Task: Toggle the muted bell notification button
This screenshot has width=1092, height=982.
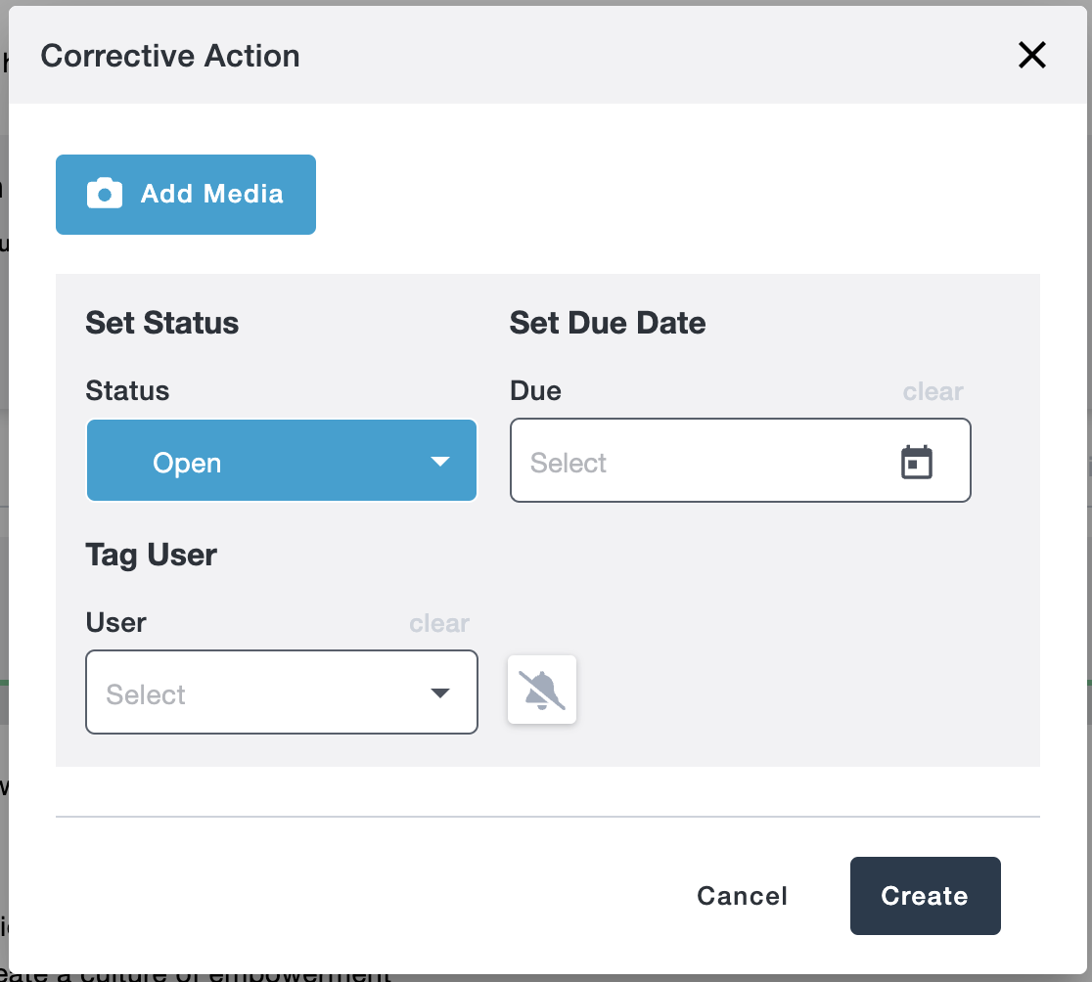Action: 542,691
